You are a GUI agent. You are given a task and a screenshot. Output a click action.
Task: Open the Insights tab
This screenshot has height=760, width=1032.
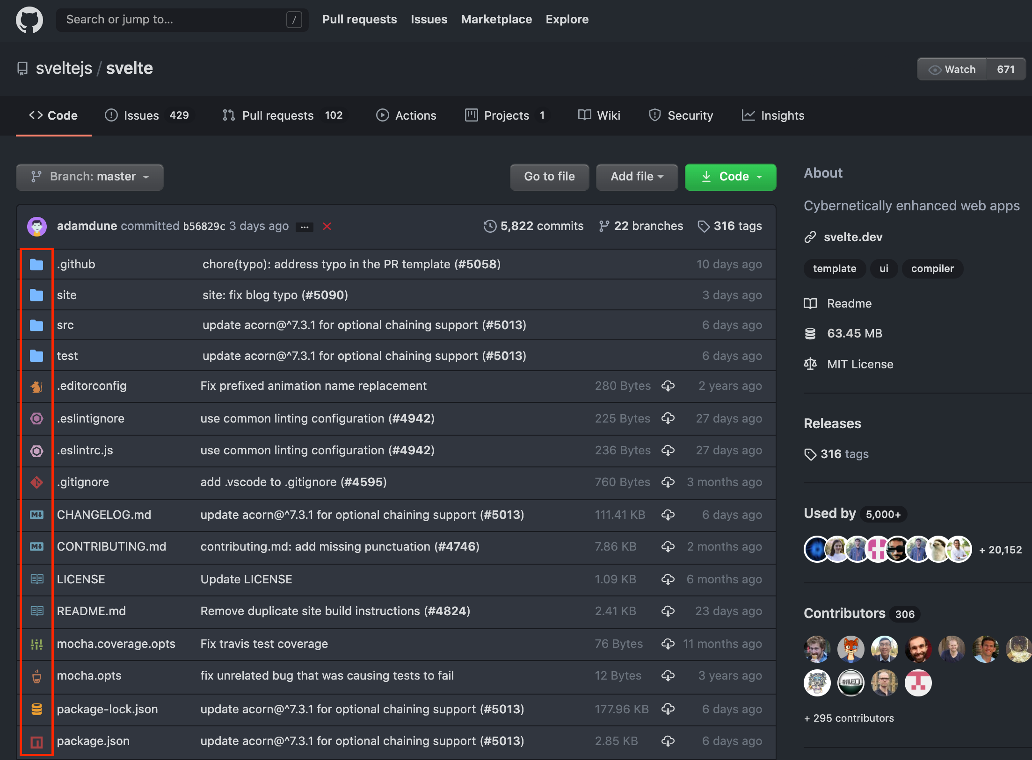[773, 115]
